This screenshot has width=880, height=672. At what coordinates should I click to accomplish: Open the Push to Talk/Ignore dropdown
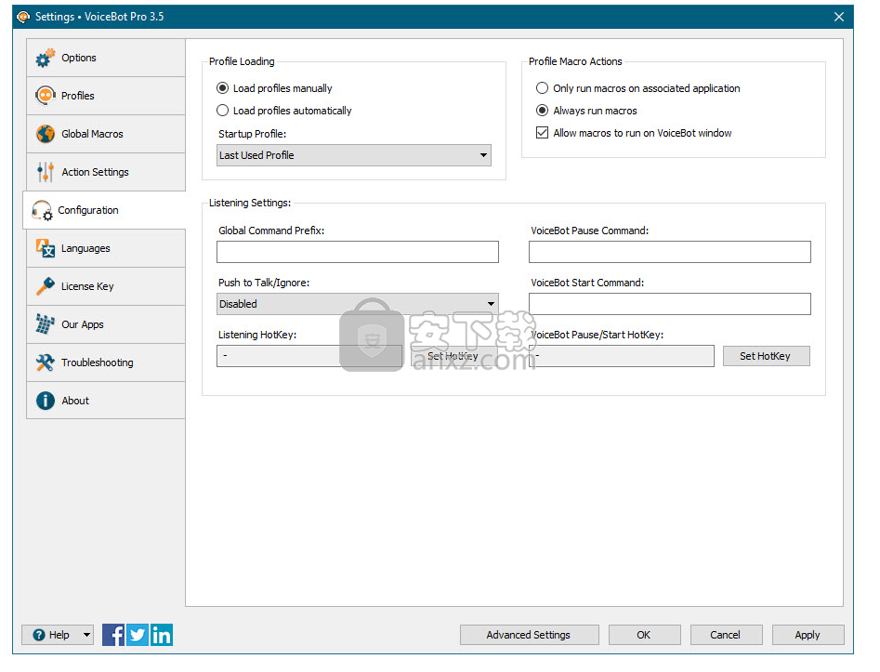pos(358,304)
